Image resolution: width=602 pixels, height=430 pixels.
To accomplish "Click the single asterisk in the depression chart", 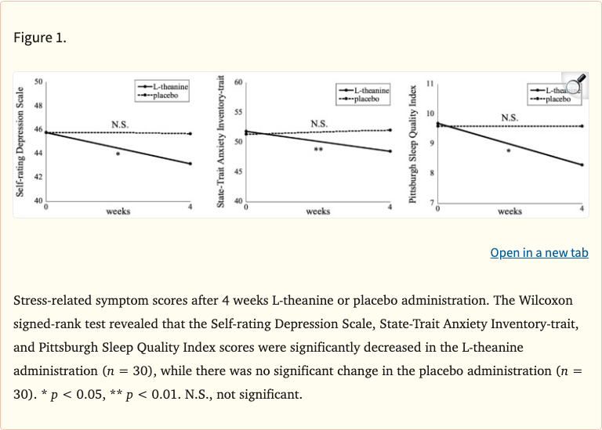I will pyautogui.click(x=118, y=154).
